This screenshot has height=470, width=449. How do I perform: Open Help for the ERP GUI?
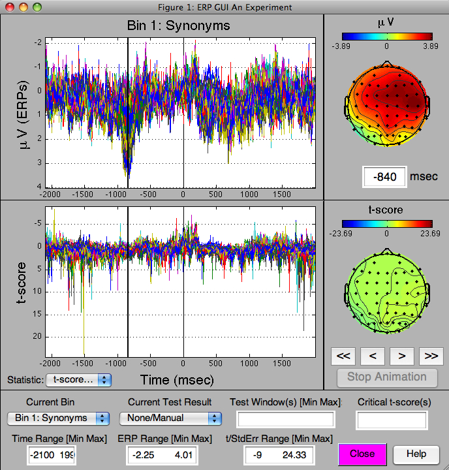(x=416, y=454)
